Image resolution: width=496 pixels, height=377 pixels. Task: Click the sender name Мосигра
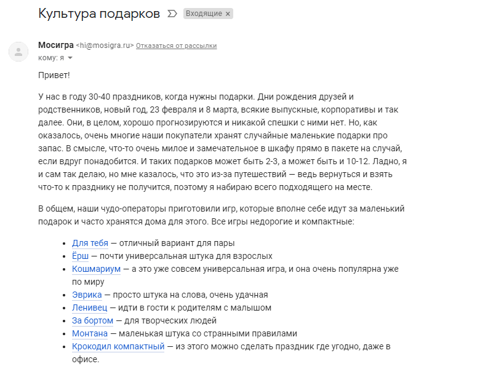pos(56,45)
